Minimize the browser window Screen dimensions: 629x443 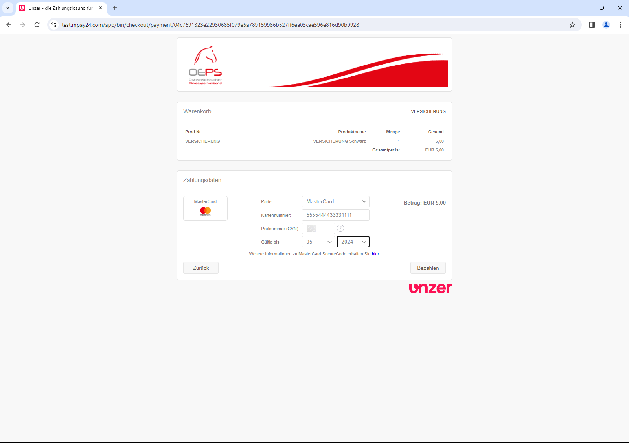pyautogui.click(x=584, y=8)
